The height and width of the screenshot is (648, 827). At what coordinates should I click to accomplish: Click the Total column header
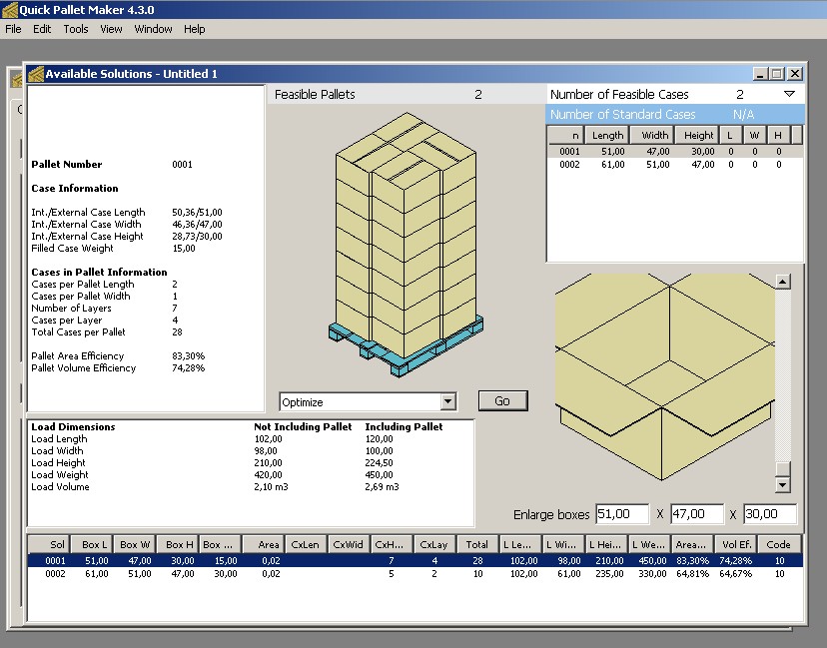point(477,544)
